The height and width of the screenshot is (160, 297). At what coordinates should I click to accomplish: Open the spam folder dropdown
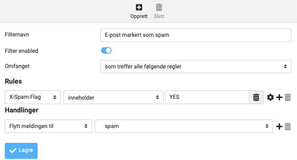[184, 126]
